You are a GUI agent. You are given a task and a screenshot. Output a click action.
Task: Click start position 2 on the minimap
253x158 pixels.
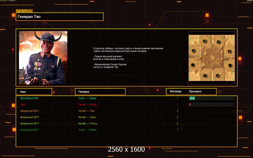pyautogui.click(x=218, y=76)
